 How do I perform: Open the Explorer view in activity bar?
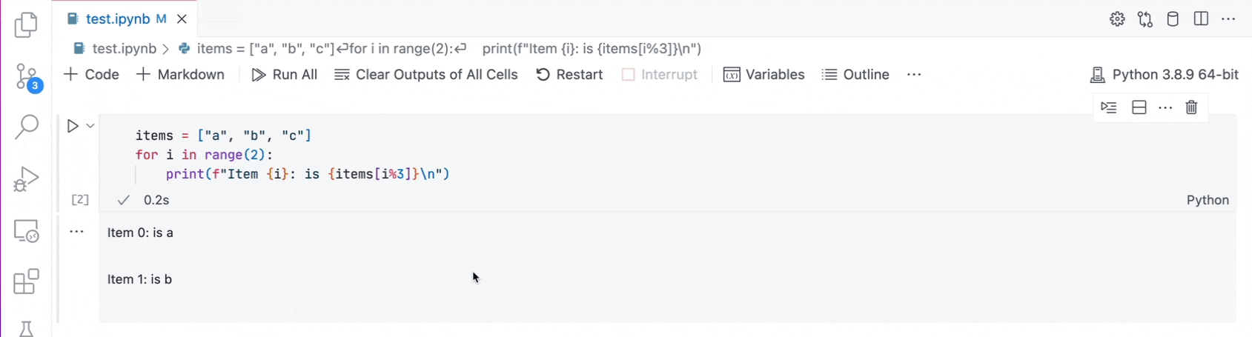click(26, 24)
